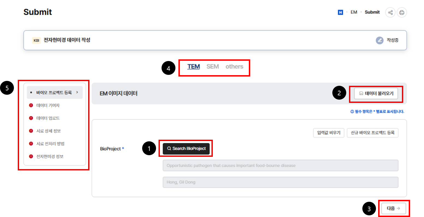Switch to the SEM tab
Screen dimensions: 424x217
pos(213,67)
